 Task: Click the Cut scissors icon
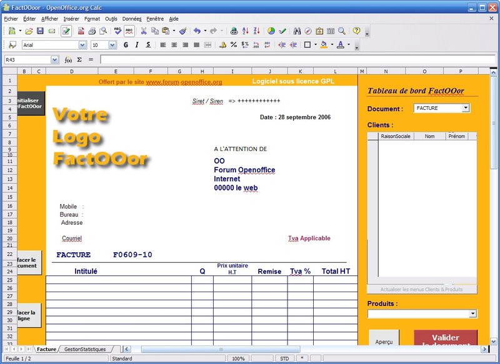pos(143,31)
